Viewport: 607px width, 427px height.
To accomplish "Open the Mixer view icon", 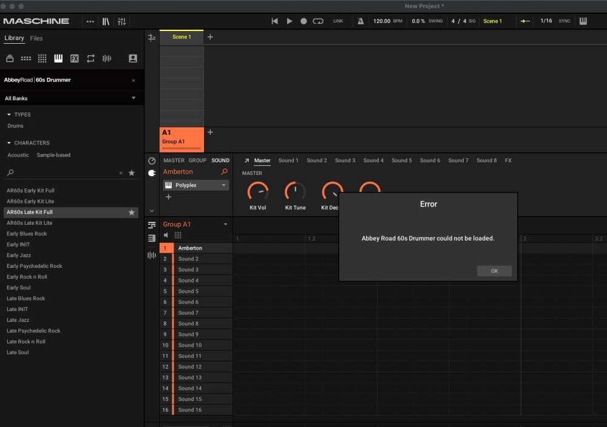I will [x=122, y=21].
